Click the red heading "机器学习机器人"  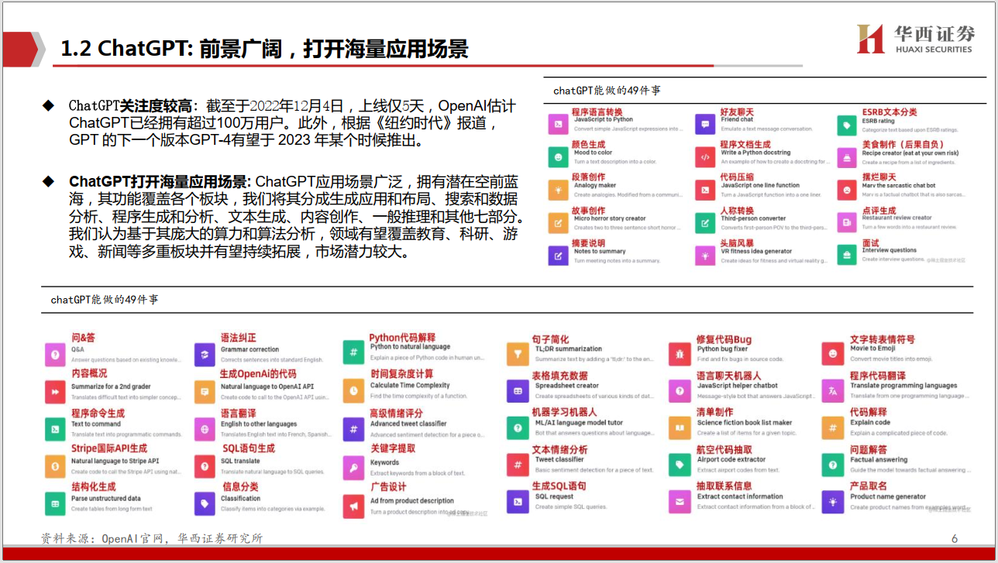tap(564, 412)
